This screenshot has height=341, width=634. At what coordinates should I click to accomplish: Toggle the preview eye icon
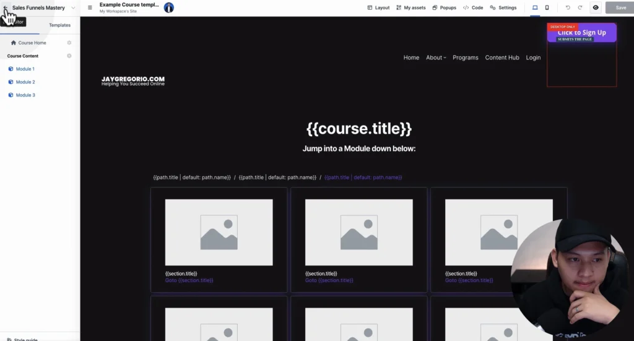point(596,8)
